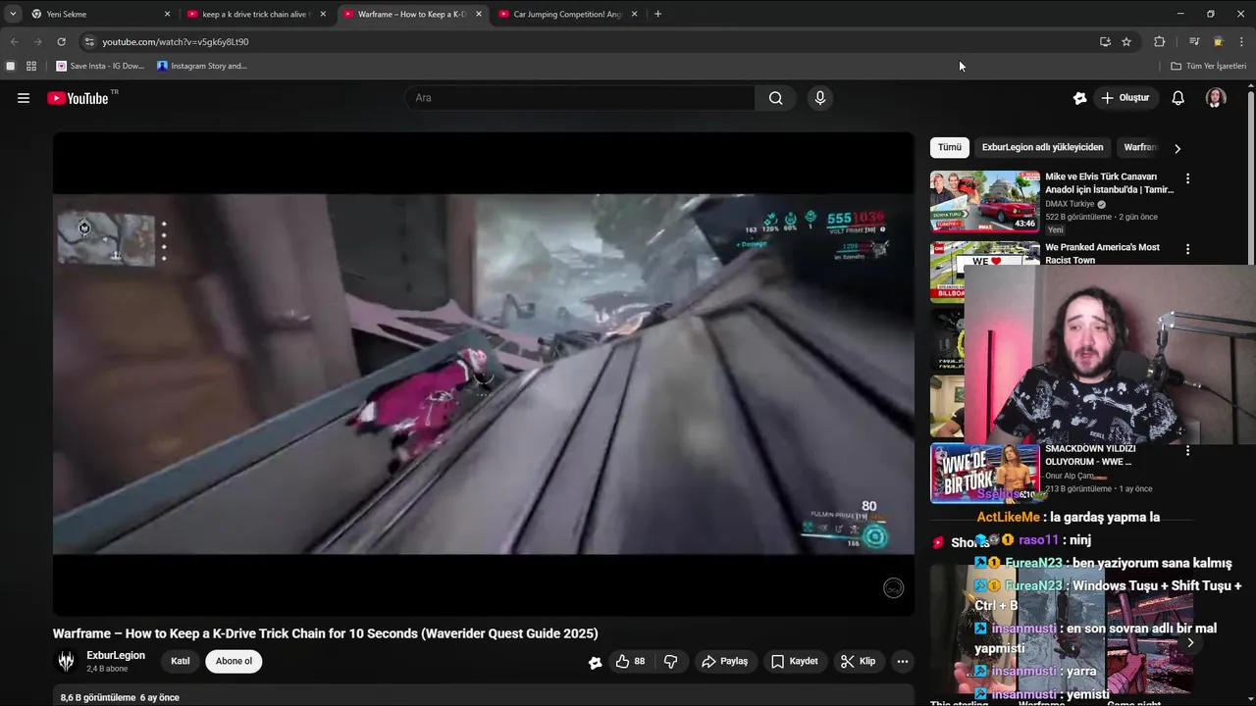Open options for SMACKDOWN YILDIZI video
This screenshot has height=706, width=1256.
tap(1187, 450)
